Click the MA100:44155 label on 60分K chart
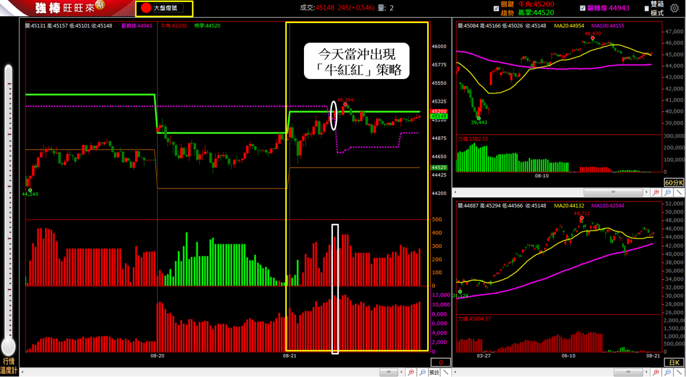686x377 pixels. [608, 25]
